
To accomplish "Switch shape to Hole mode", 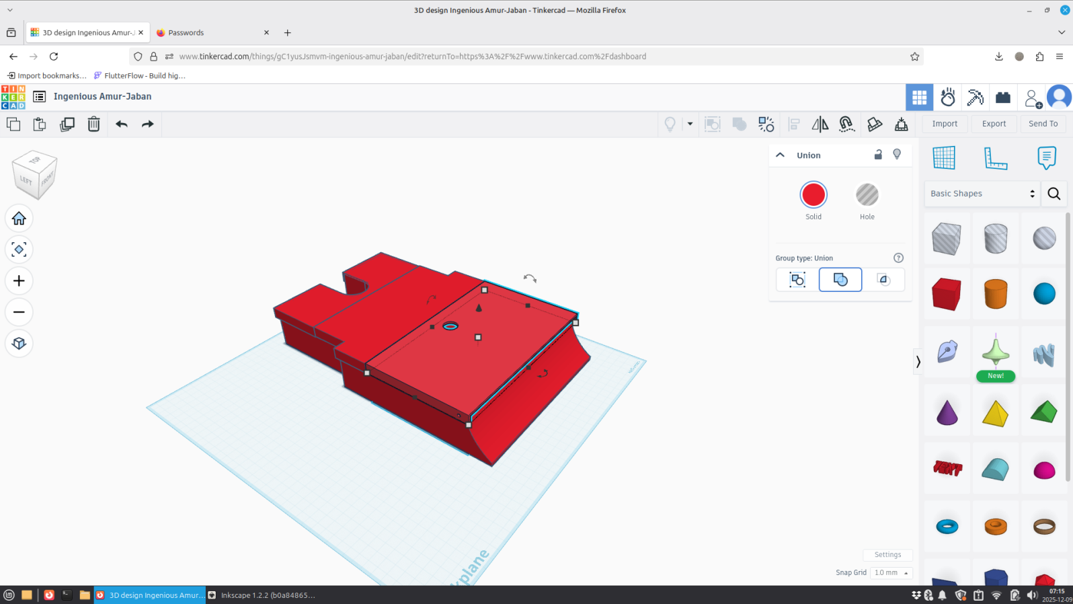I will pyautogui.click(x=867, y=195).
